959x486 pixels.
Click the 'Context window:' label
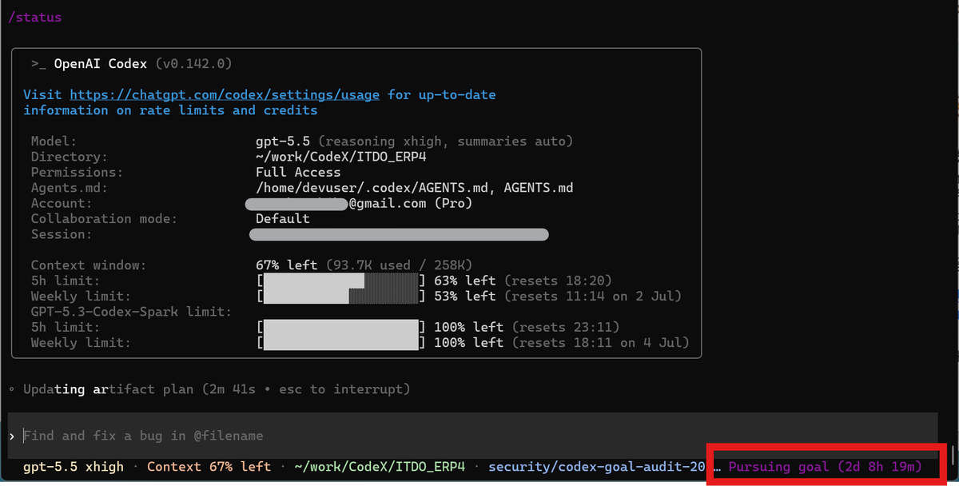coord(89,265)
